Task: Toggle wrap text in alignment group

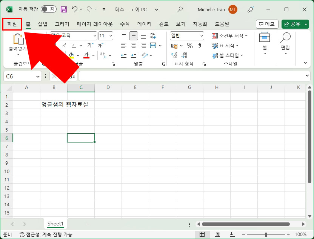Action: pos(153,35)
